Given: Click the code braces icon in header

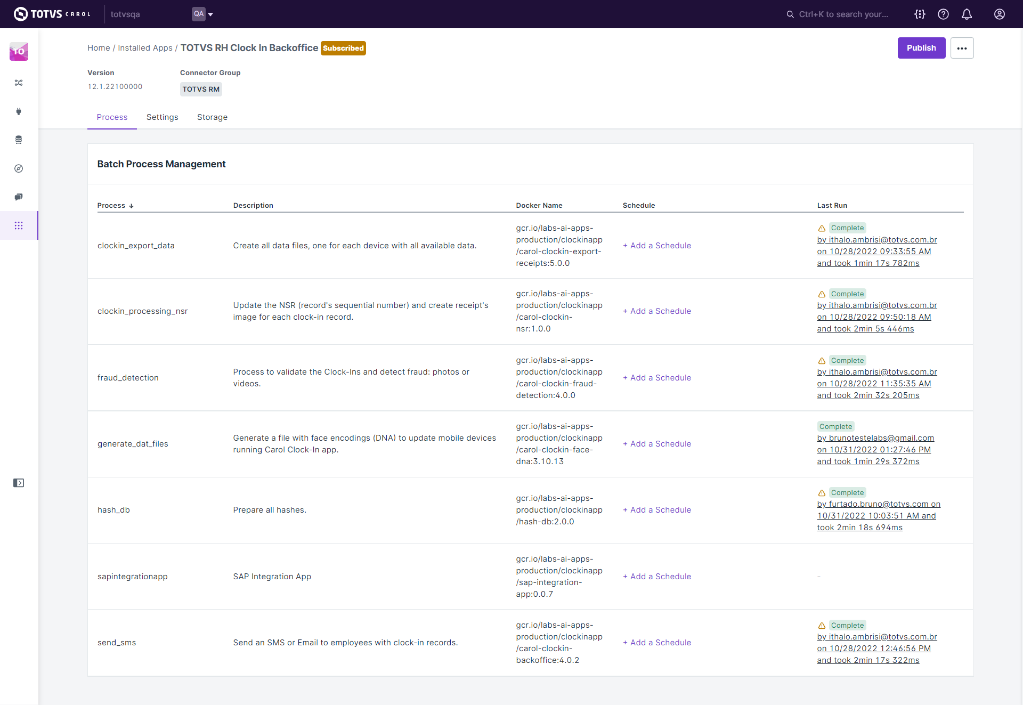Looking at the screenshot, I should [920, 14].
